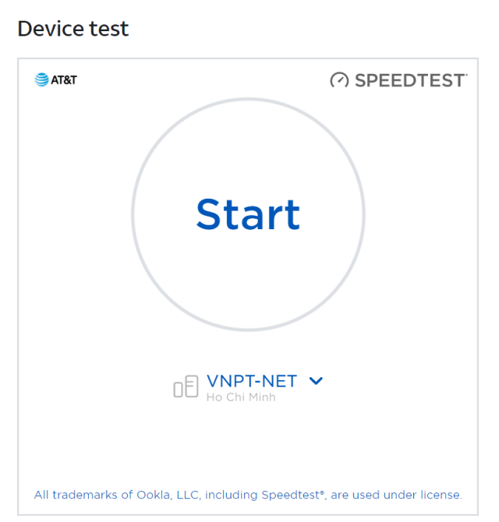The image size is (499, 522).
Task: Click the trademark symbol after SPEEDTEST
Action: (466, 75)
